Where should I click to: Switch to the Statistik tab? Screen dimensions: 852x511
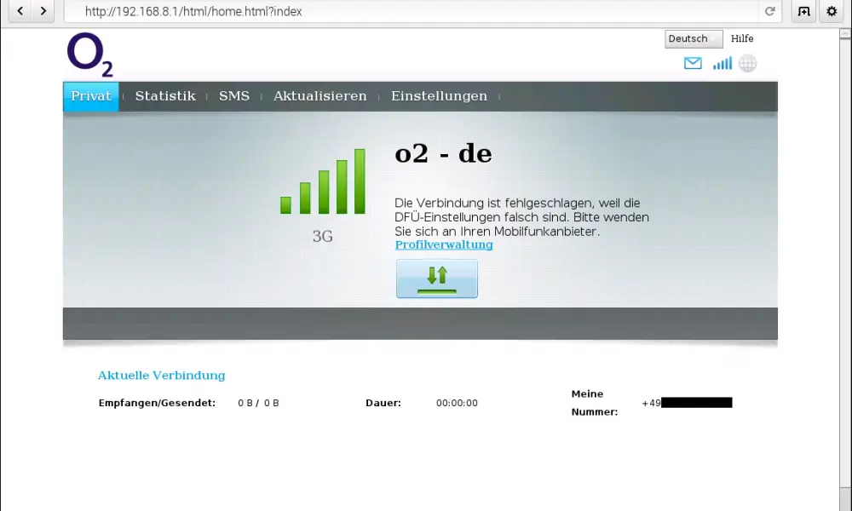(x=165, y=96)
